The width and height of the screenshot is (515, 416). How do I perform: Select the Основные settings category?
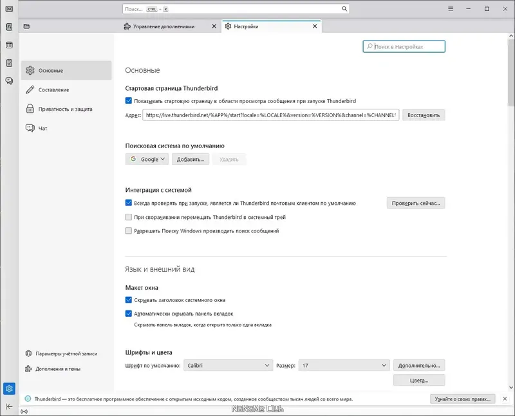point(66,70)
